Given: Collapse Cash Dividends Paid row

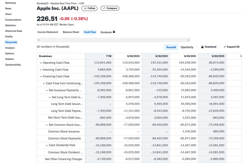Looking at the screenshot, I should click(47, 145).
